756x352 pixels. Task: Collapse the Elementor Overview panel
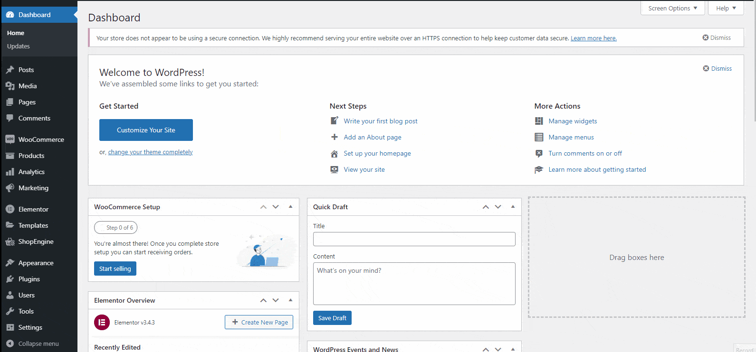click(290, 300)
